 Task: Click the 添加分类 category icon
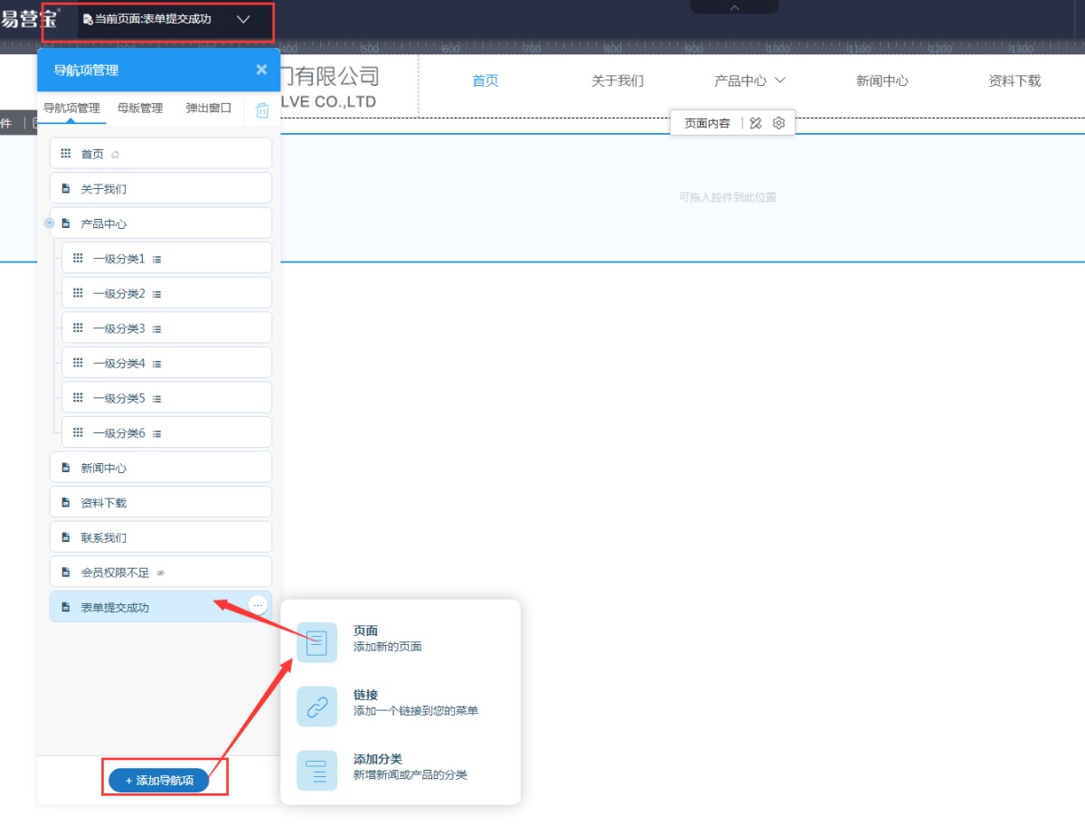316,771
